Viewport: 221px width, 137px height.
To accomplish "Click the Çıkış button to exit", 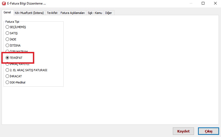I will [x=208, y=131].
